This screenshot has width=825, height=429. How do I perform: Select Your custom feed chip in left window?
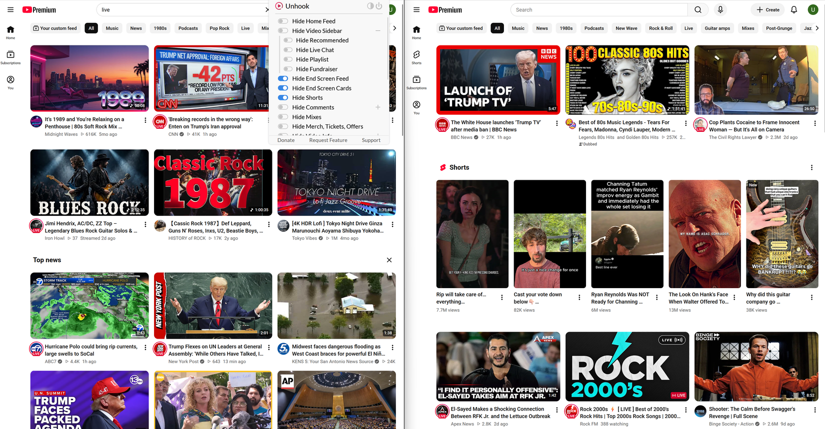[x=55, y=28]
